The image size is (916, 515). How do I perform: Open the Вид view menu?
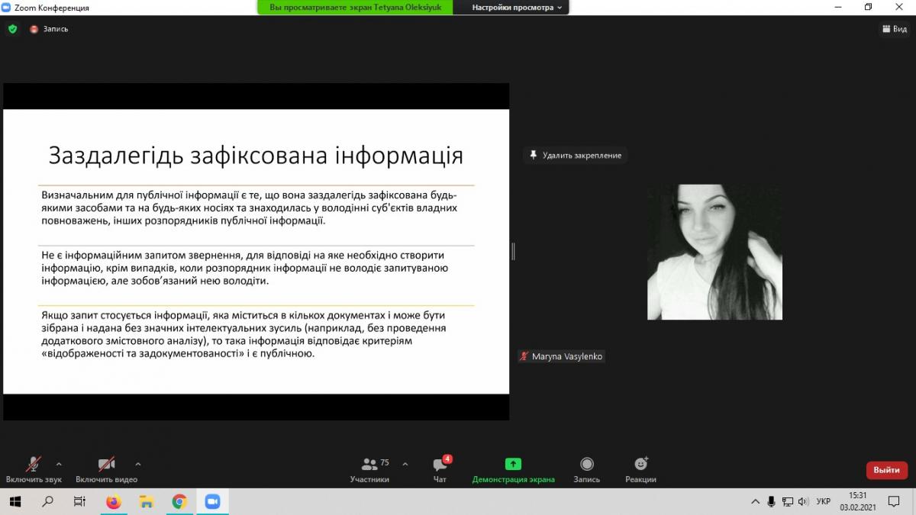pyautogui.click(x=895, y=29)
